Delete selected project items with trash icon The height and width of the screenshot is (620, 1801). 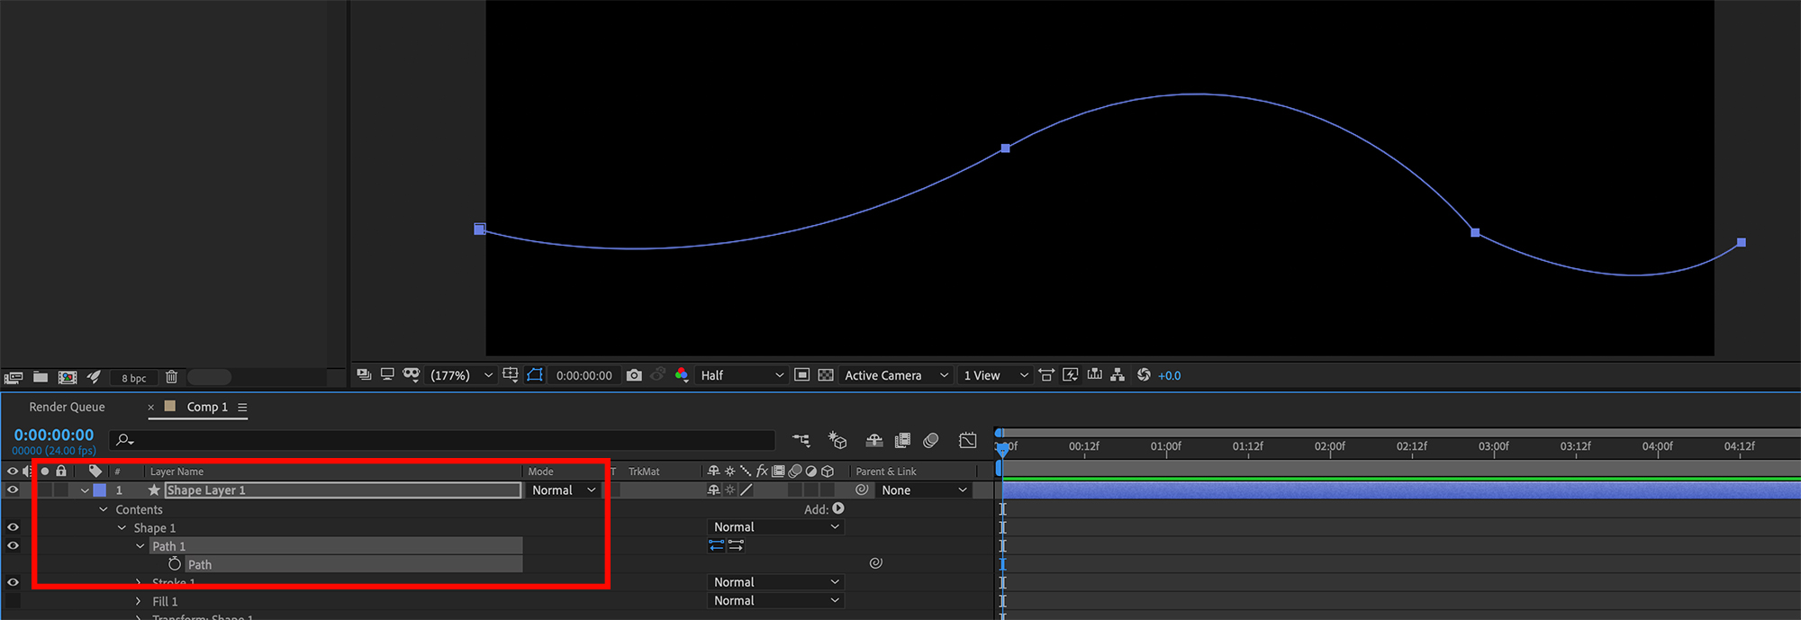point(172,377)
